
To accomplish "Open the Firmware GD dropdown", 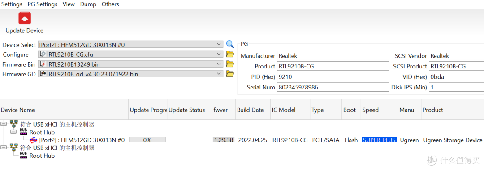I will point(130,74).
